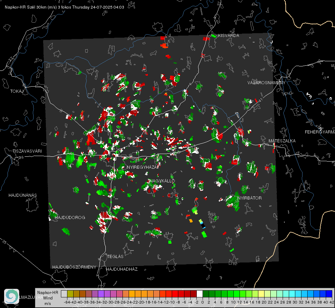Click the road number 36 near Tiszavasvári

(21, 157)
